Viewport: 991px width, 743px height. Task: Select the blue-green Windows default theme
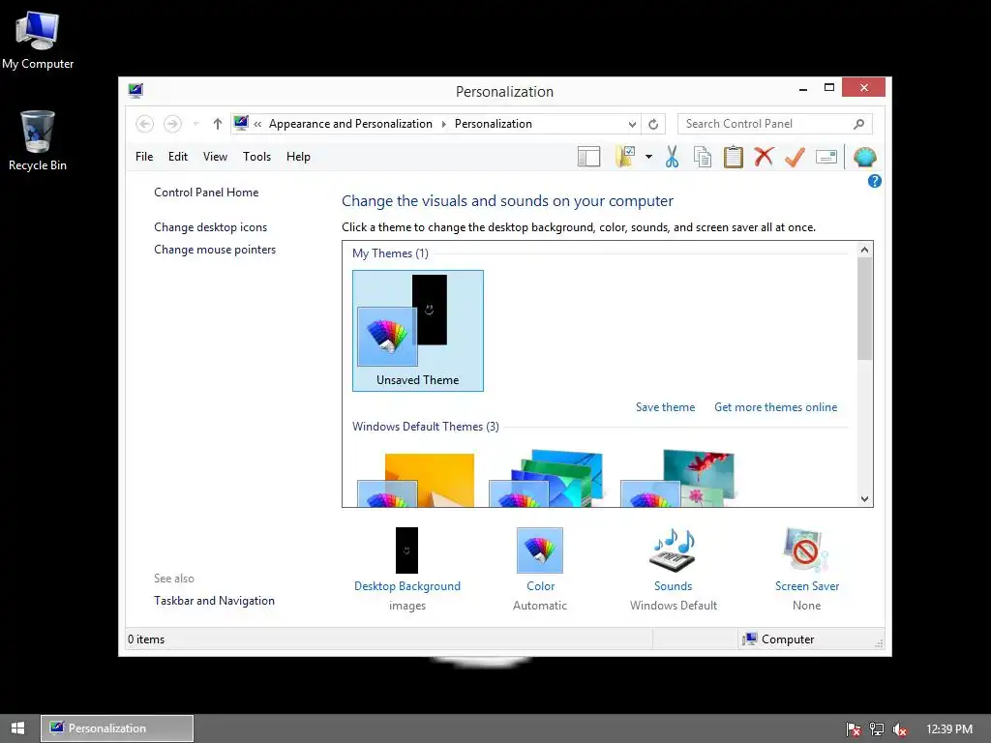pyautogui.click(x=546, y=478)
